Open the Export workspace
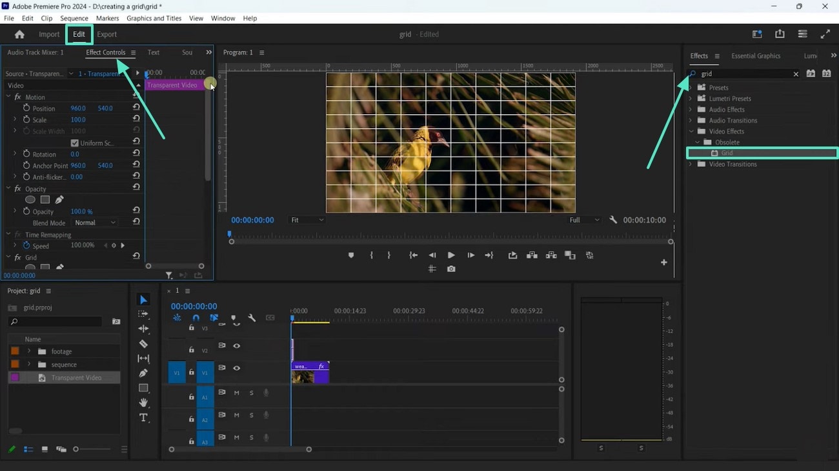Viewport: 839px width, 471px height. point(107,35)
